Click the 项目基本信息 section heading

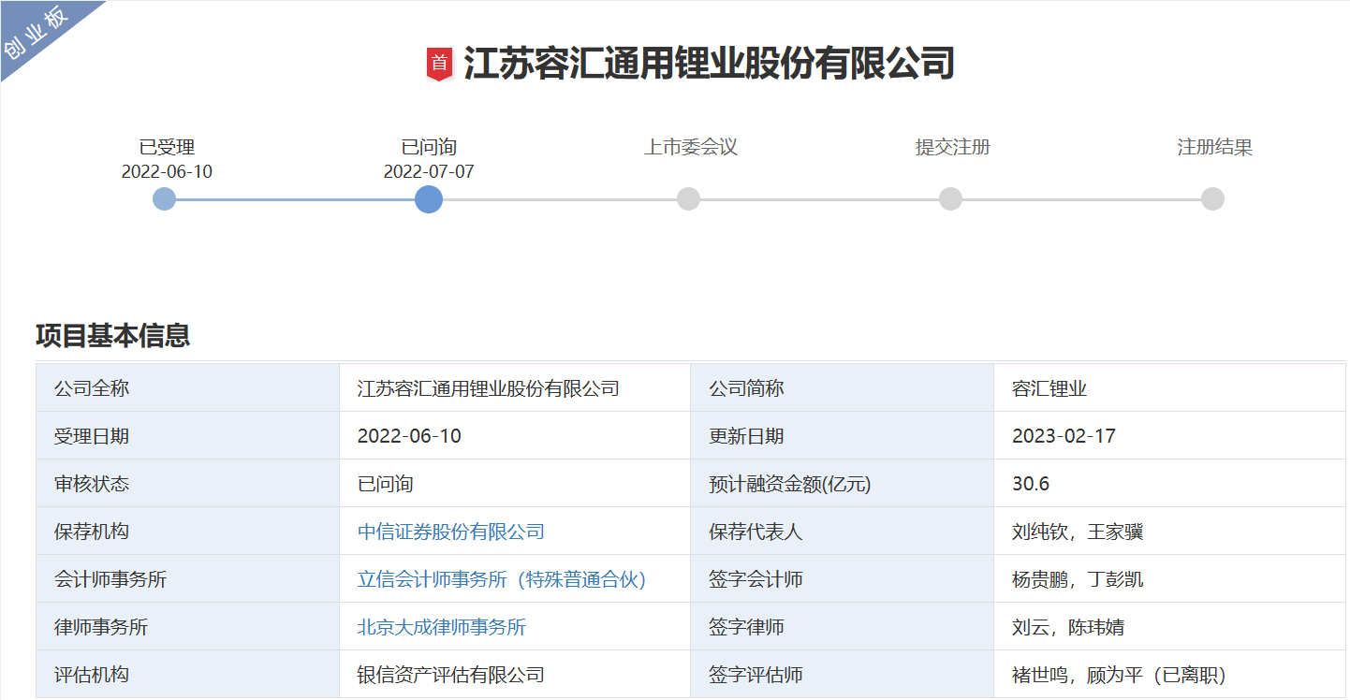pos(113,336)
